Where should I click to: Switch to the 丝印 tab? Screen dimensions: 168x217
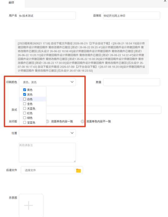pyautogui.click(x=11, y=2)
